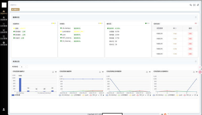Click the nfs-interface storage pool row
The width and height of the screenshot is (202, 115).
tap(70, 28)
